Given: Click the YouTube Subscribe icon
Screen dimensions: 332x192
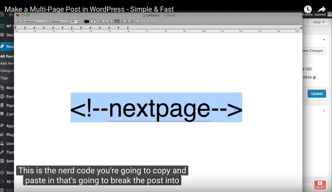Looking at the screenshot, I should 320,184.
